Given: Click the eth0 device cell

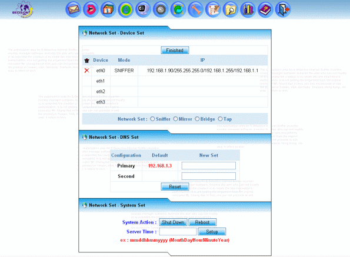Looking at the screenshot, I should point(101,71).
